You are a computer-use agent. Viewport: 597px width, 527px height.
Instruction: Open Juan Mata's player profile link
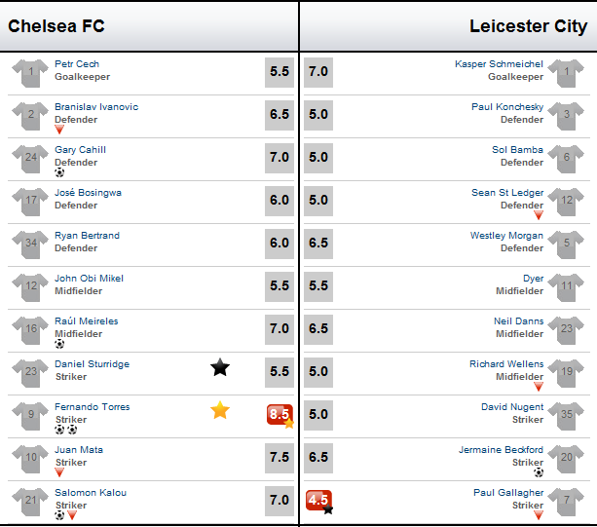79,450
